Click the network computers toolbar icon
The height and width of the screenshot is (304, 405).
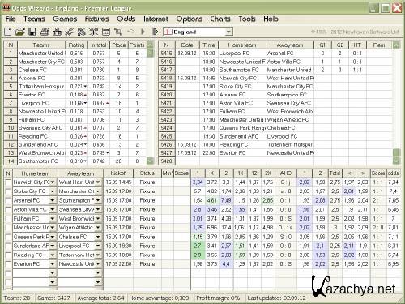pos(57,32)
